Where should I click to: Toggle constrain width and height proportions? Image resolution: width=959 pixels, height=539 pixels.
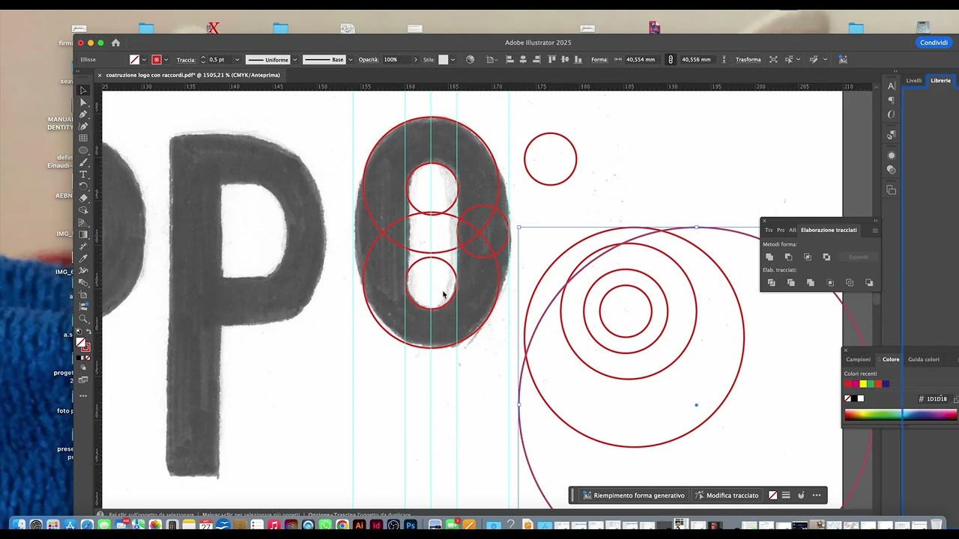click(671, 59)
